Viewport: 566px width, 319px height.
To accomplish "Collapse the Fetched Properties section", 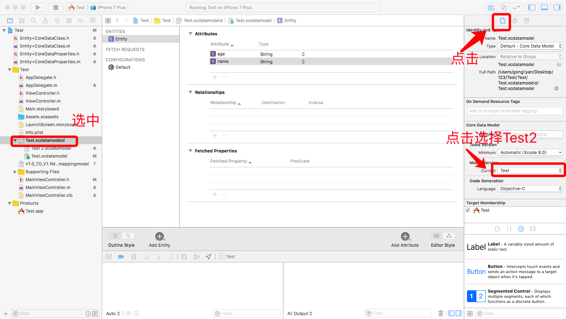I will [190, 151].
